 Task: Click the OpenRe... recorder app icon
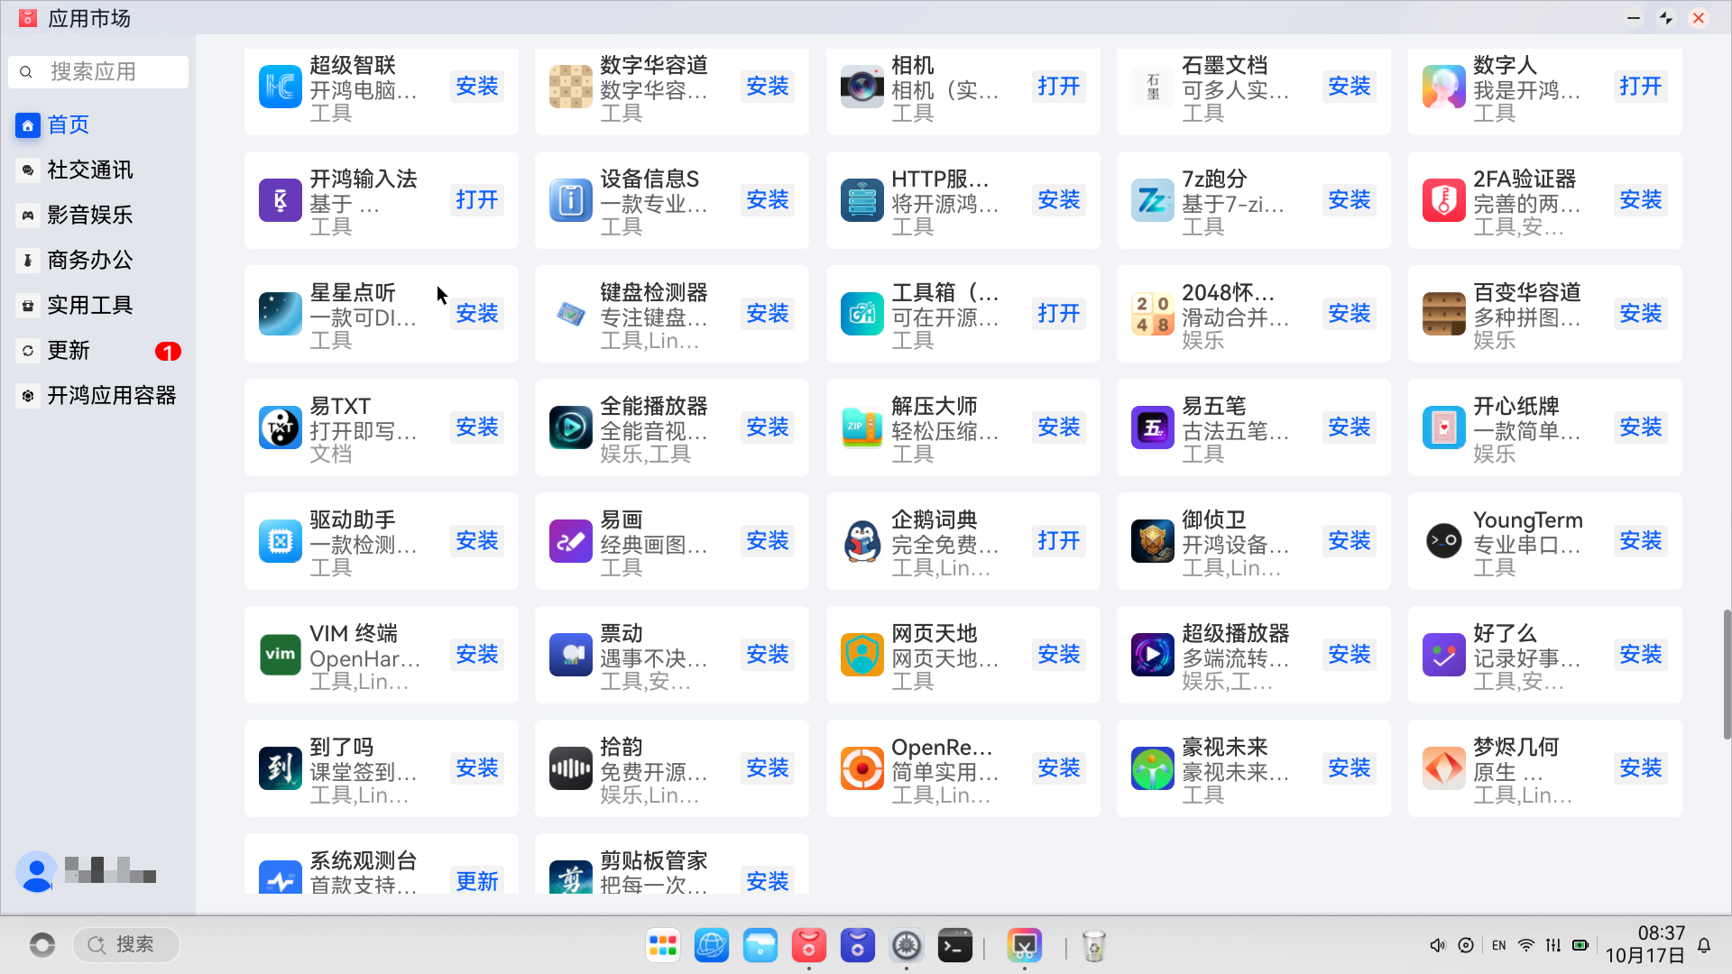tap(862, 768)
